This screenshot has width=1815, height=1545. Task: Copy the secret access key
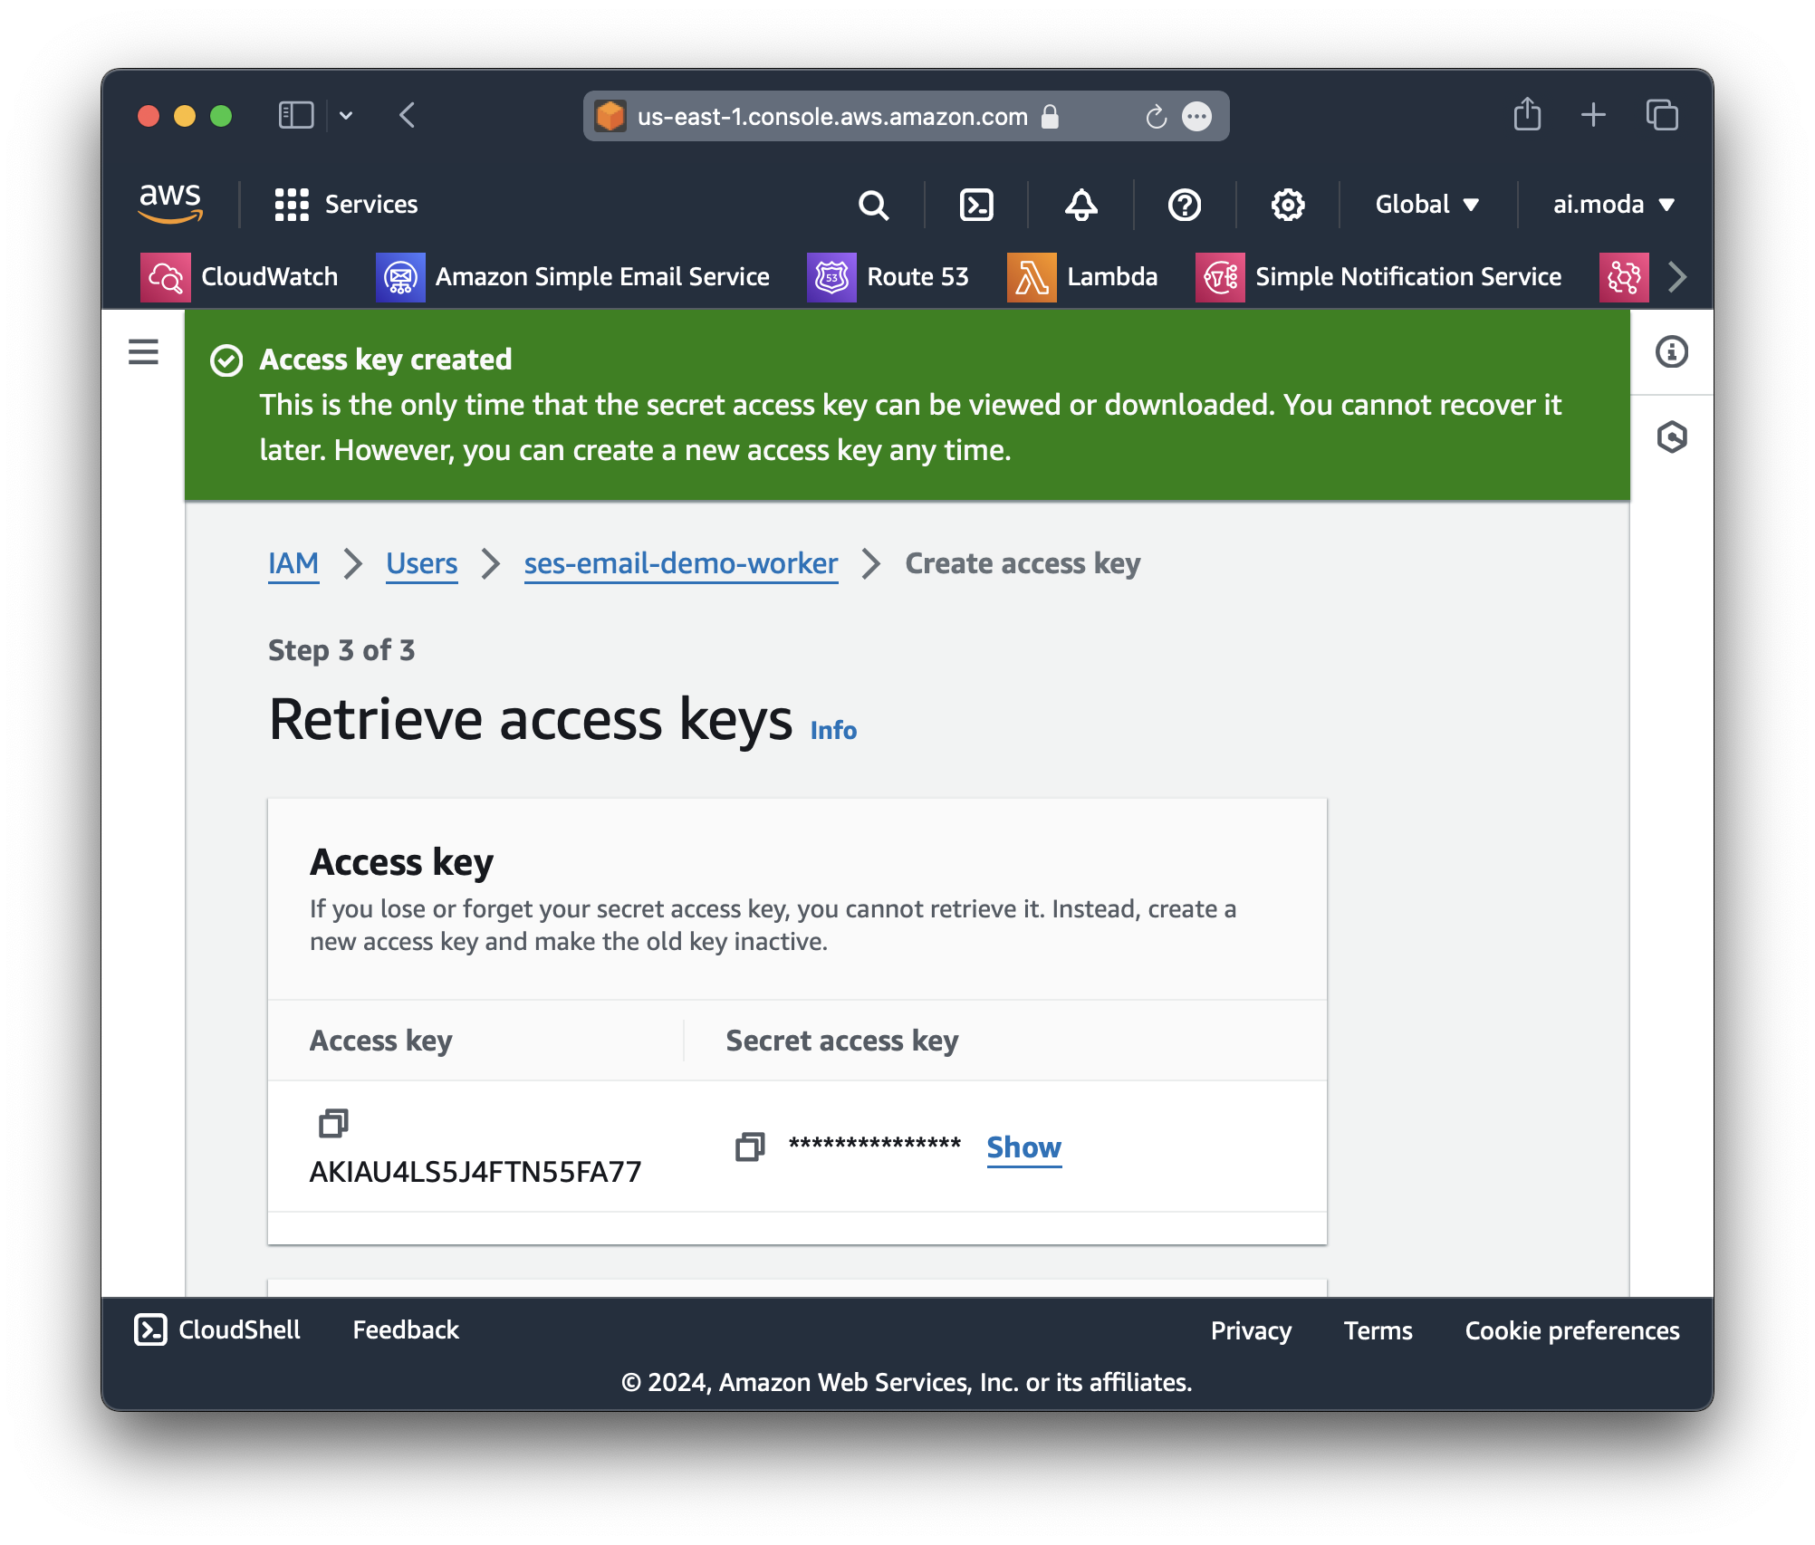(x=749, y=1147)
